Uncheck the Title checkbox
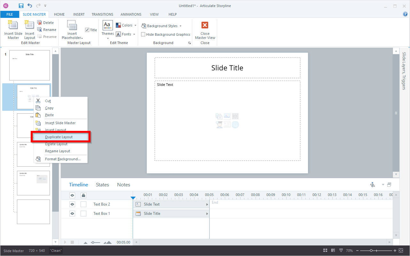 (87, 30)
